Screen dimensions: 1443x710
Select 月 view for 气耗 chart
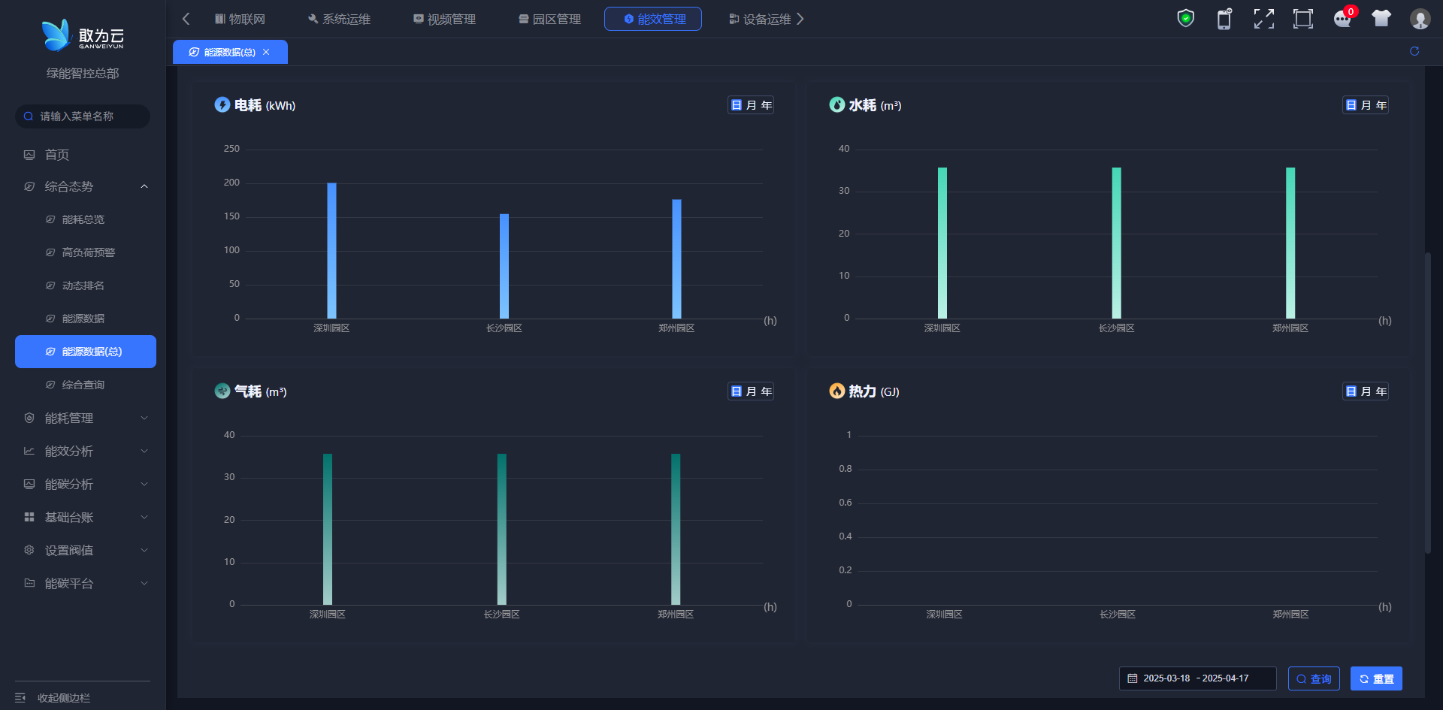pos(752,391)
